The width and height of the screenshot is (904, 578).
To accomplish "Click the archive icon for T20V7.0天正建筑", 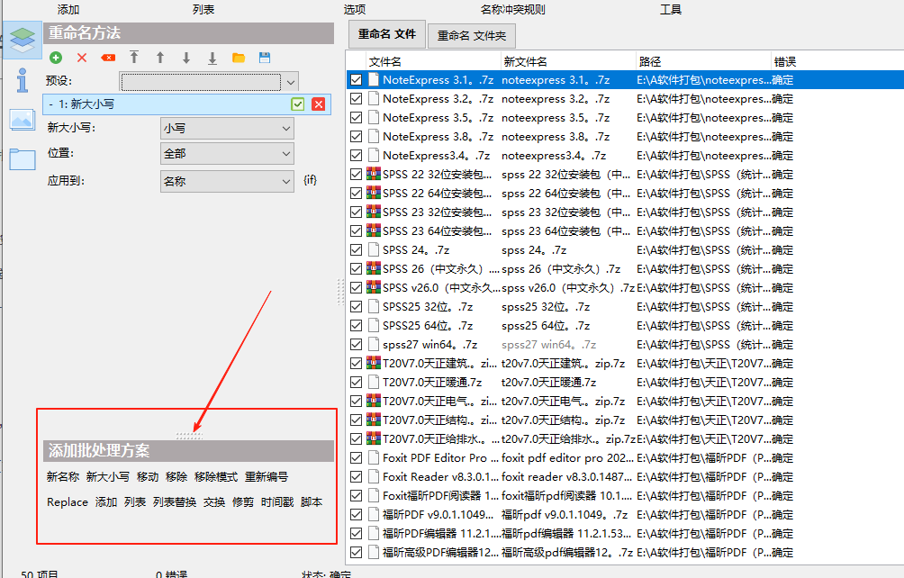I will (374, 363).
